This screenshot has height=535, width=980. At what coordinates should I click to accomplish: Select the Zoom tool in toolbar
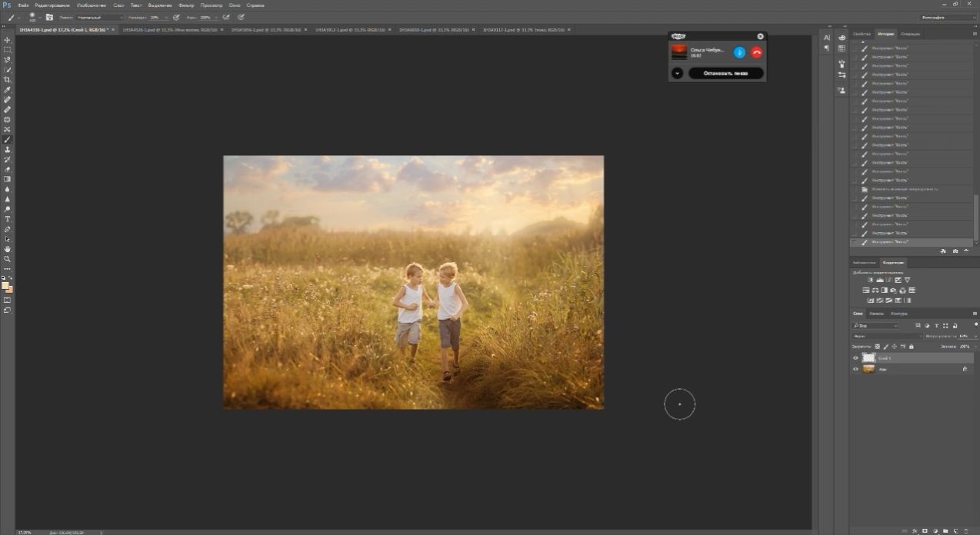[x=8, y=259]
